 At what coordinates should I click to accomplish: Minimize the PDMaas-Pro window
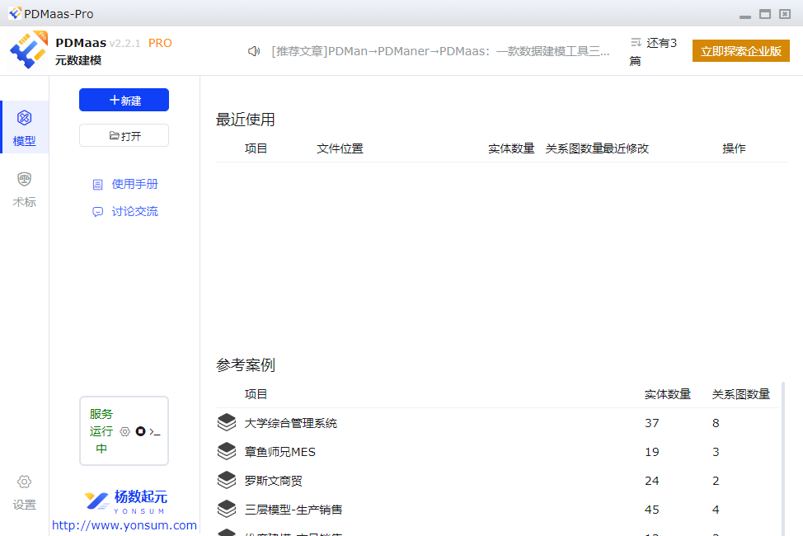coord(745,16)
